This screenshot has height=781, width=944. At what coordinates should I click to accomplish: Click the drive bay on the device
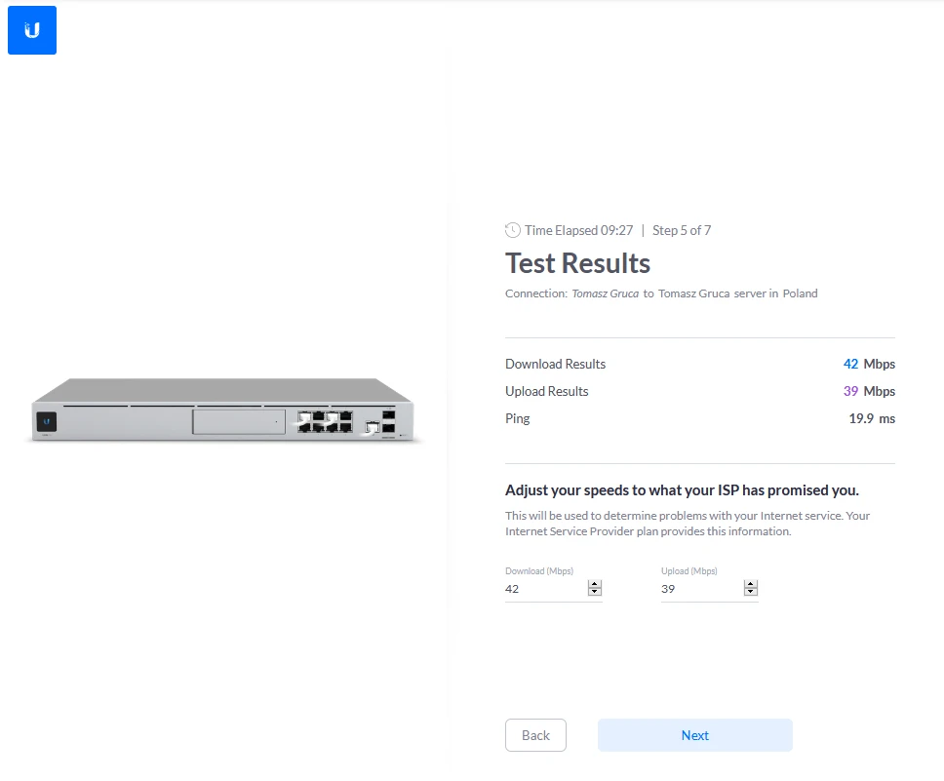[239, 421]
